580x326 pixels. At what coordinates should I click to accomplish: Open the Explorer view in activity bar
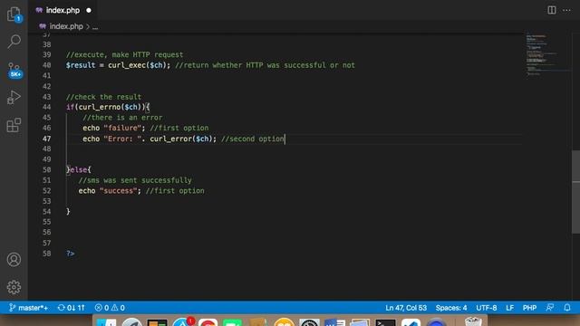pyautogui.click(x=14, y=14)
